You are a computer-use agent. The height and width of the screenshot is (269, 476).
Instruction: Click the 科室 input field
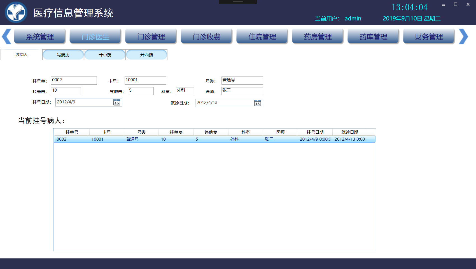point(185,91)
